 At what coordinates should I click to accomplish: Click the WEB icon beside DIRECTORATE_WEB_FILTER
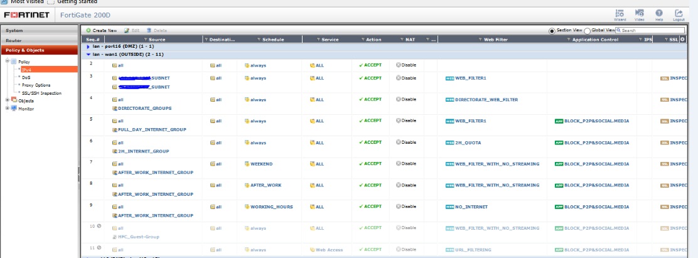(449, 100)
